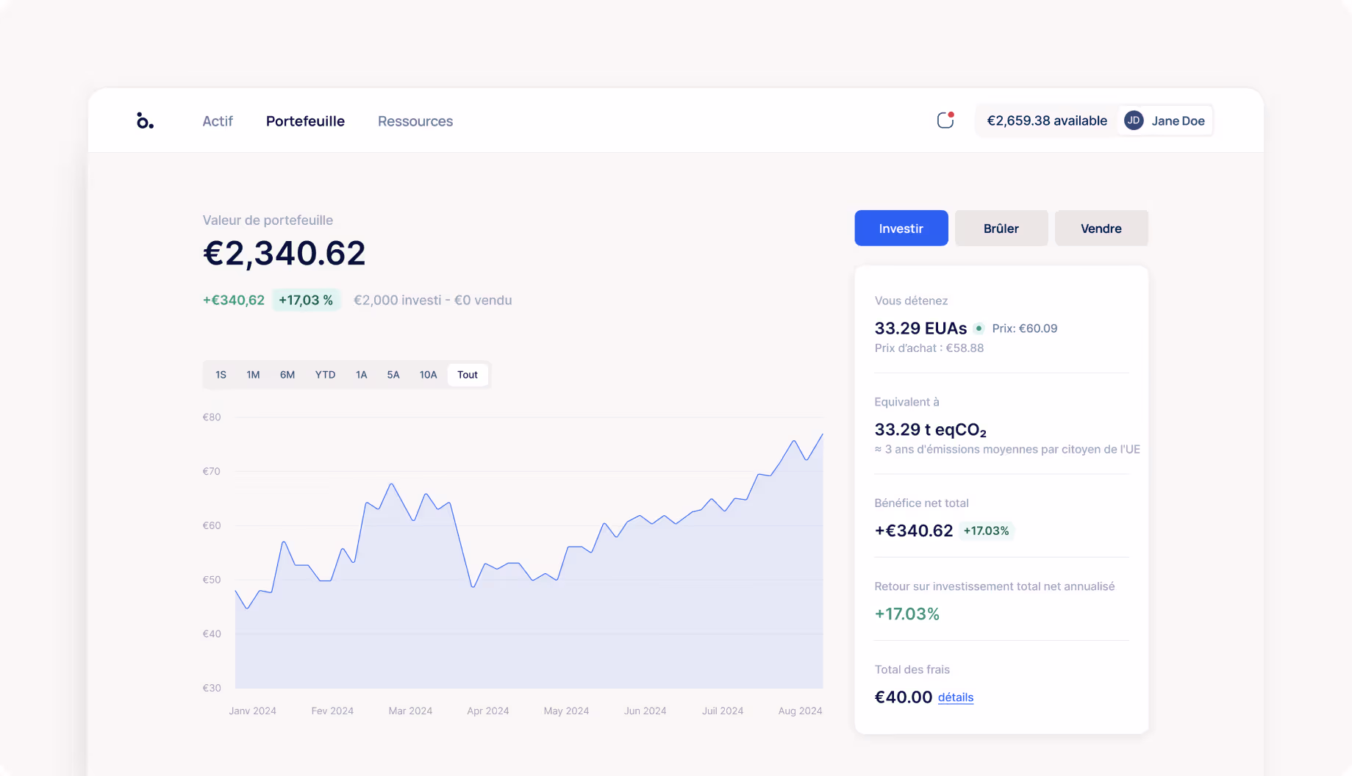Click the +17,03 % green badge
This screenshot has width=1352, height=776.
(306, 300)
